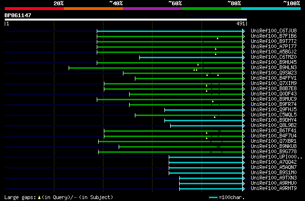Click the yellow gap marker under B4F7U4 alignment
305x201 pixels.
point(206,138)
